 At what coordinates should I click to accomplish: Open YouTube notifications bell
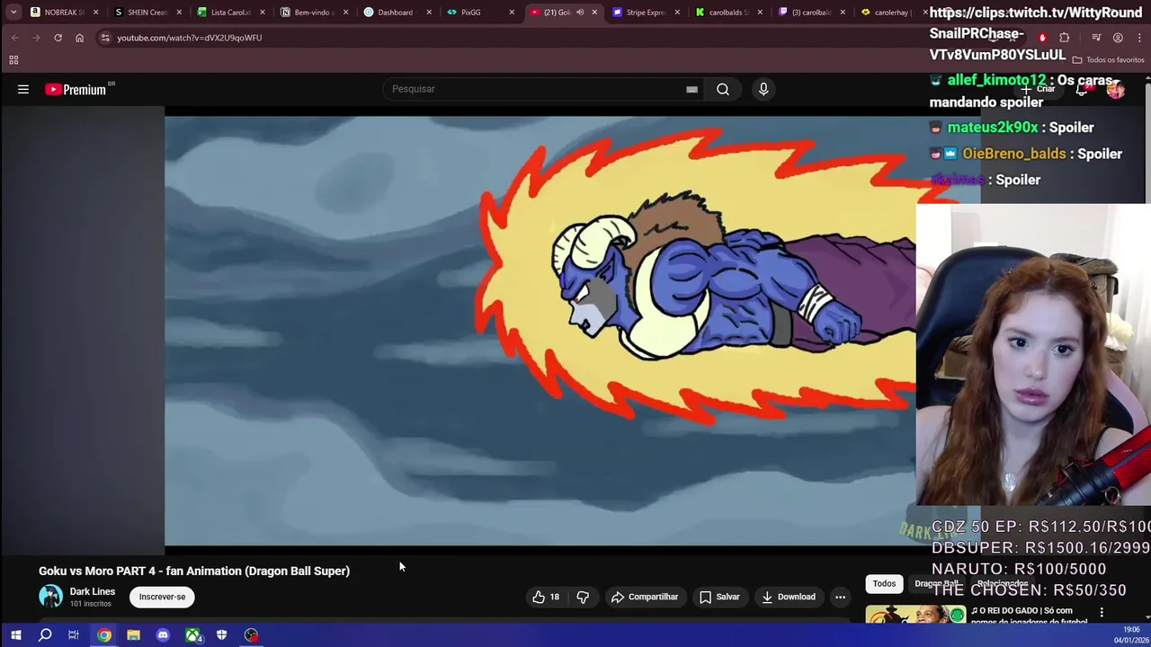1082,89
